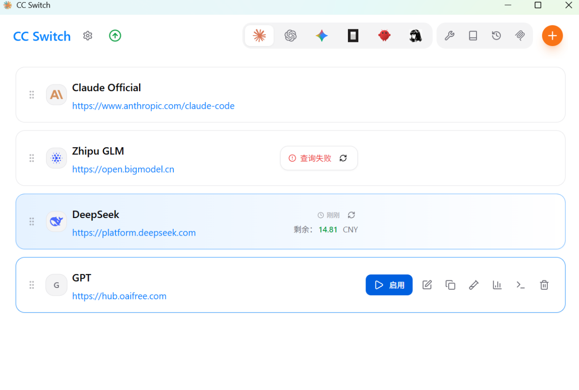
Task: Click the green update arrow icon
Action: pos(115,36)
